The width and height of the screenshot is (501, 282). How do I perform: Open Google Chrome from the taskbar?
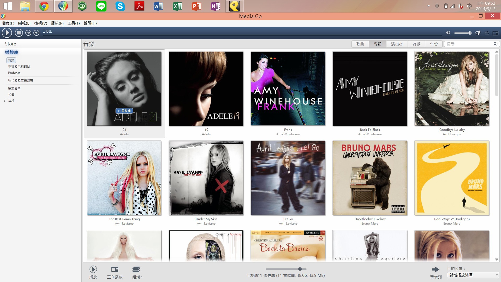44,6
